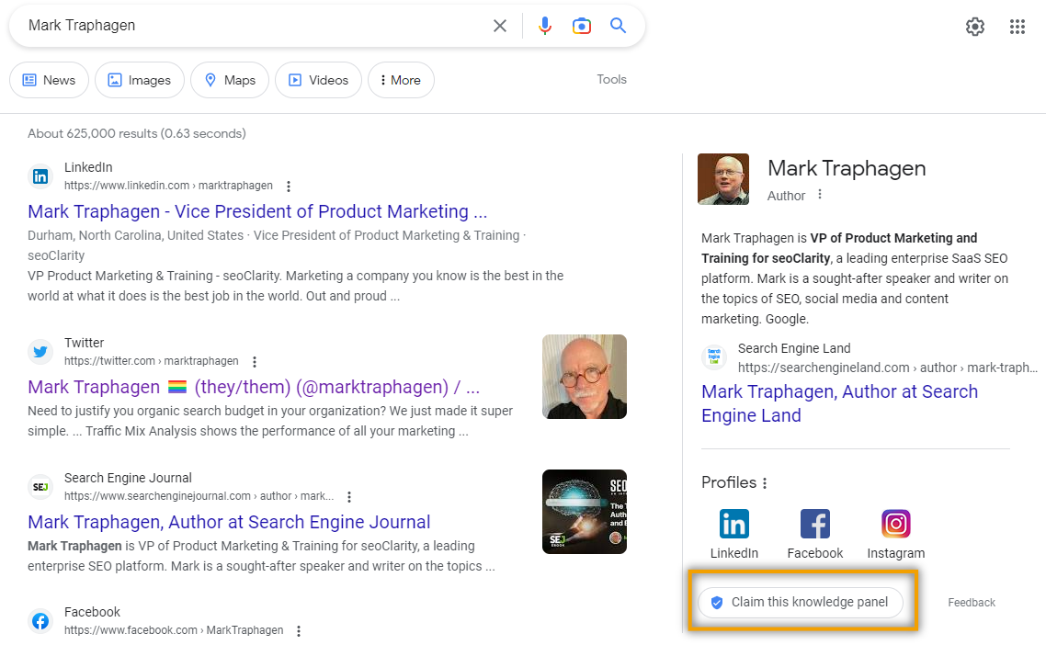The image size is (1046, 645).
Task: Click into the Mark Traphagen search field
Action: [x=254, y=26]
